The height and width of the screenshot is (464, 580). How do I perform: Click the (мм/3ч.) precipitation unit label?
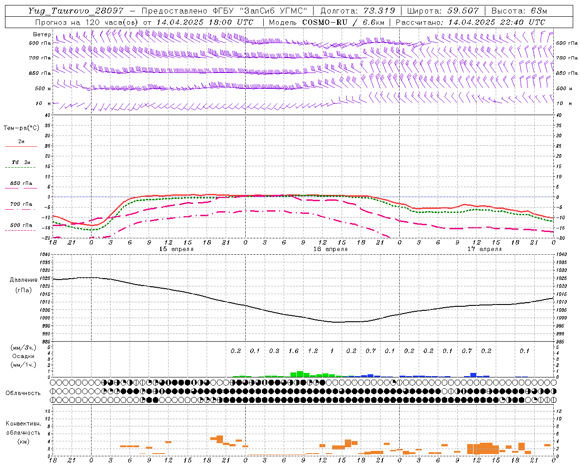23,348
